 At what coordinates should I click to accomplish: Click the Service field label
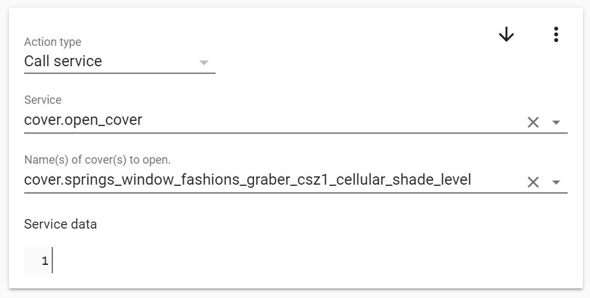43,99
